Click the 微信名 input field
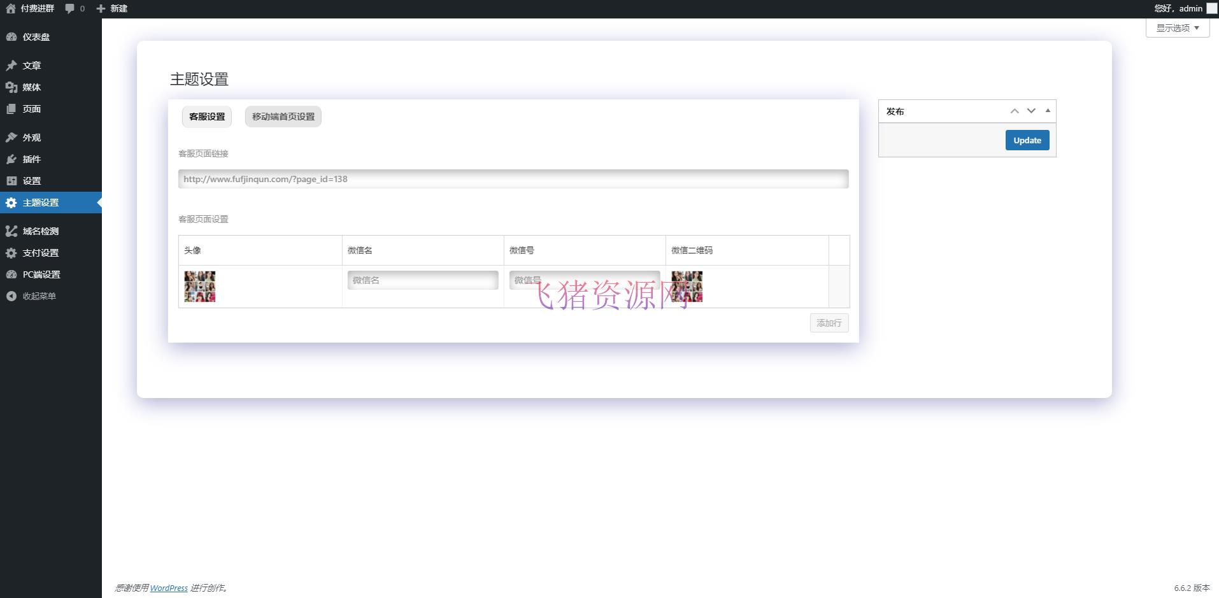 [423, 280]
